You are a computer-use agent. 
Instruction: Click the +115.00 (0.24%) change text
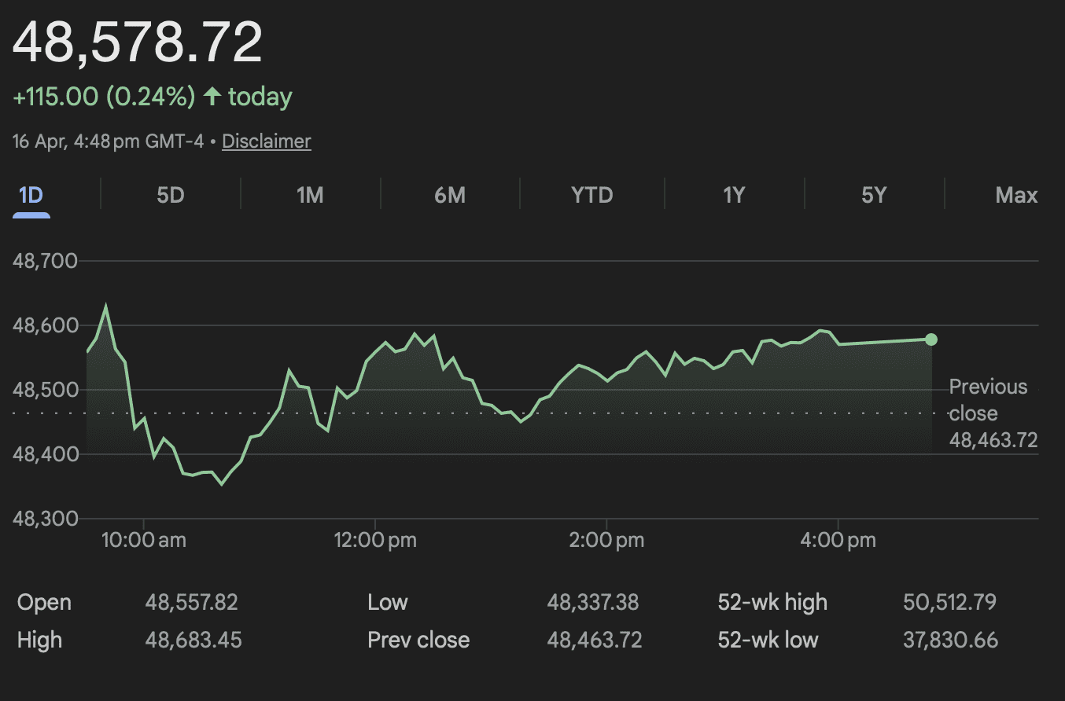click(103, 97)
